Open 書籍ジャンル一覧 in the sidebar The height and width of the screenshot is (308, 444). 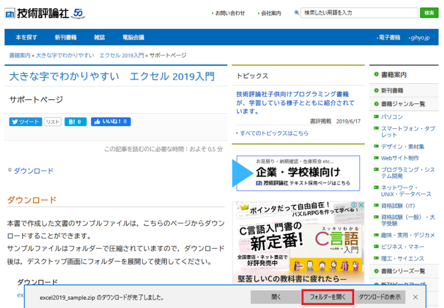coord(403,104)
